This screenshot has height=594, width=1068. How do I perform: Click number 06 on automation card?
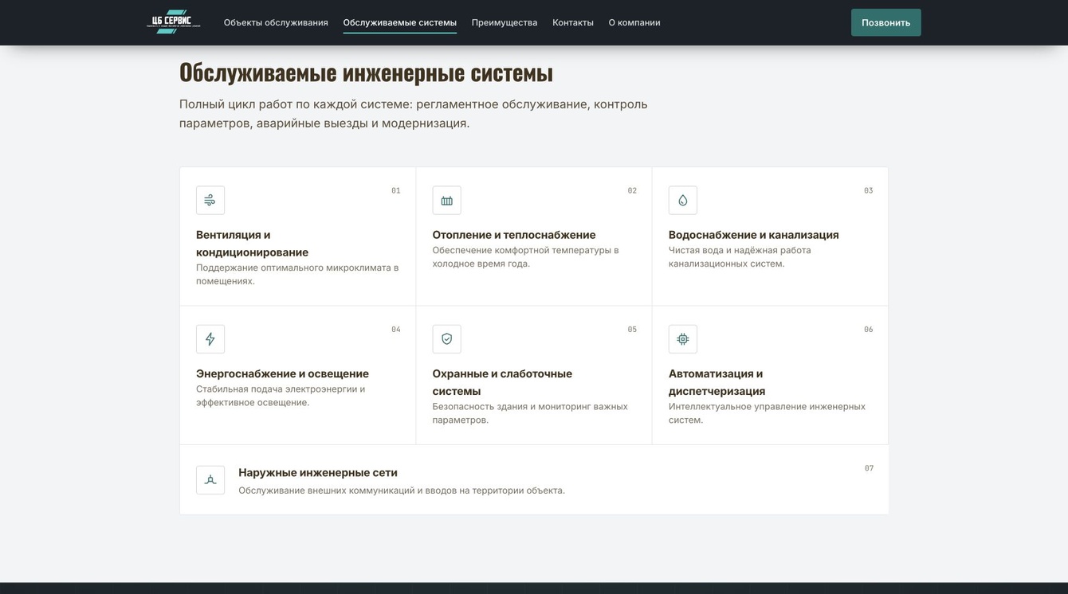[x=869, y=329]
